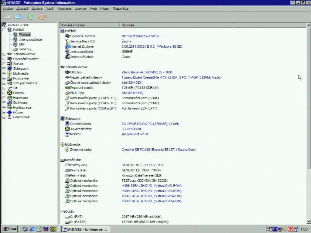The image size is (311, 233).
Task: Click the S3 ViRGE-DX/GX PCI link
Action: 150,124
